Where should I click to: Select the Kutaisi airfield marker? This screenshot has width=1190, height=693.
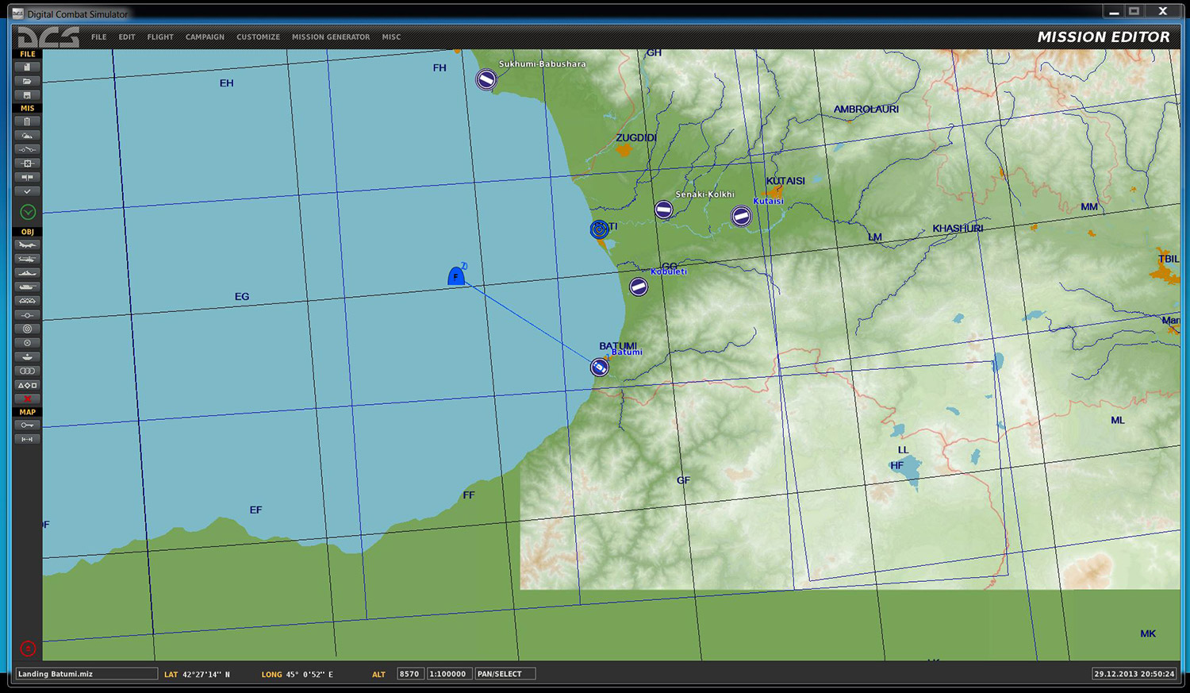click(x=741, y=216)
